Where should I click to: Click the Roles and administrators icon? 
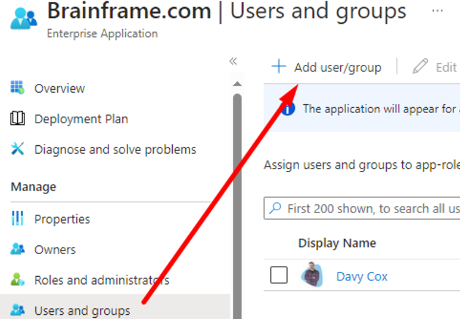(x=17, y=280)
